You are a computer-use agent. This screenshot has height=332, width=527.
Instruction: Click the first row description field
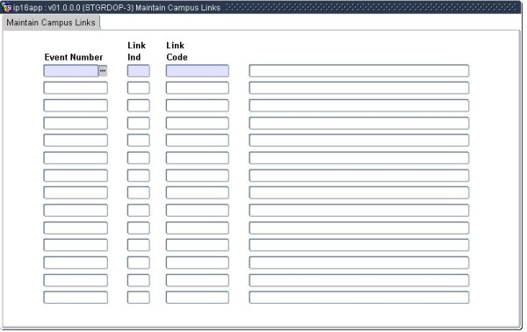[x=359, y=71]
